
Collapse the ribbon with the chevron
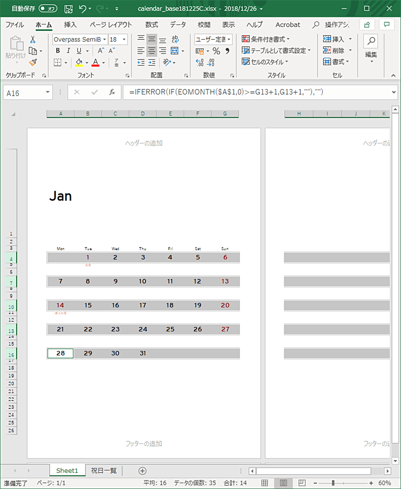coord(393,75)
